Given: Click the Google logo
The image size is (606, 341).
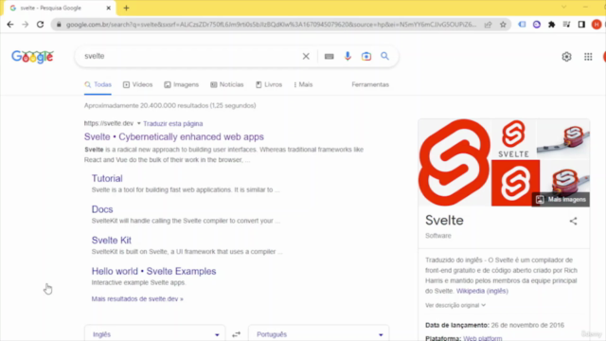Looking at the screenshot, I should pos(32,57).
